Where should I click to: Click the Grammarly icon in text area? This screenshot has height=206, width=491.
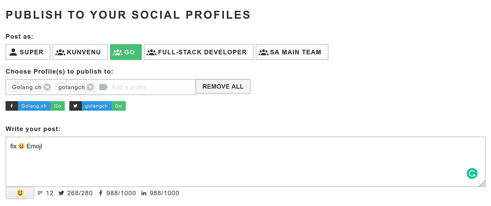[471, 173]
